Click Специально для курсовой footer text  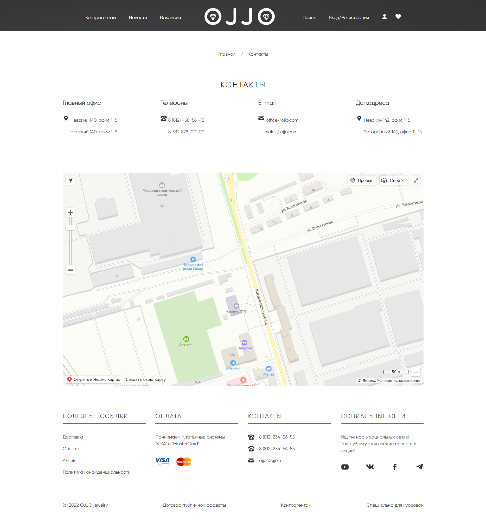point(395,505)
